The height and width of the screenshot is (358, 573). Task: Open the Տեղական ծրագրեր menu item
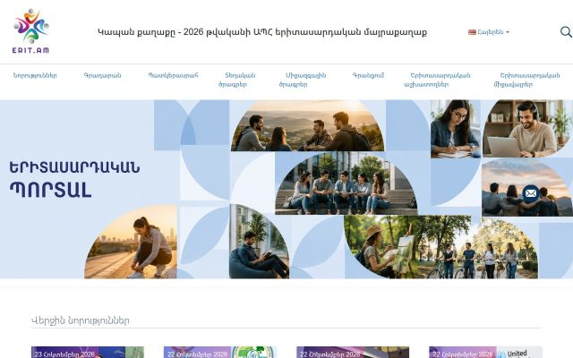[236, 80]
